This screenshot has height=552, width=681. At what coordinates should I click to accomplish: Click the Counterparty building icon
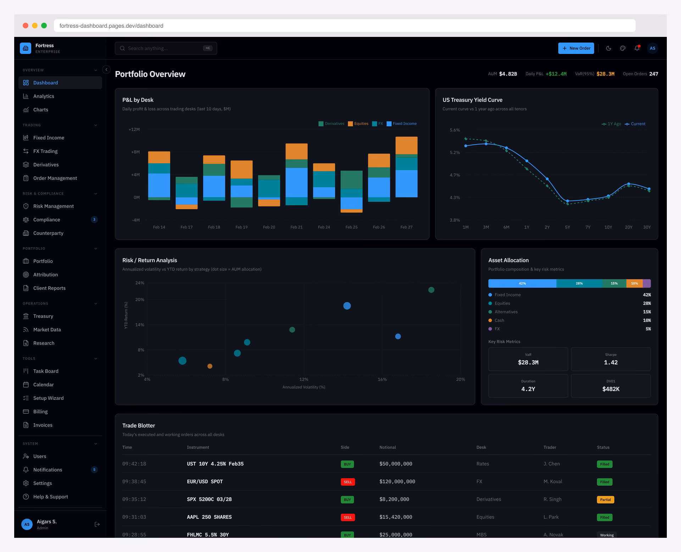(x=26, y=233)
